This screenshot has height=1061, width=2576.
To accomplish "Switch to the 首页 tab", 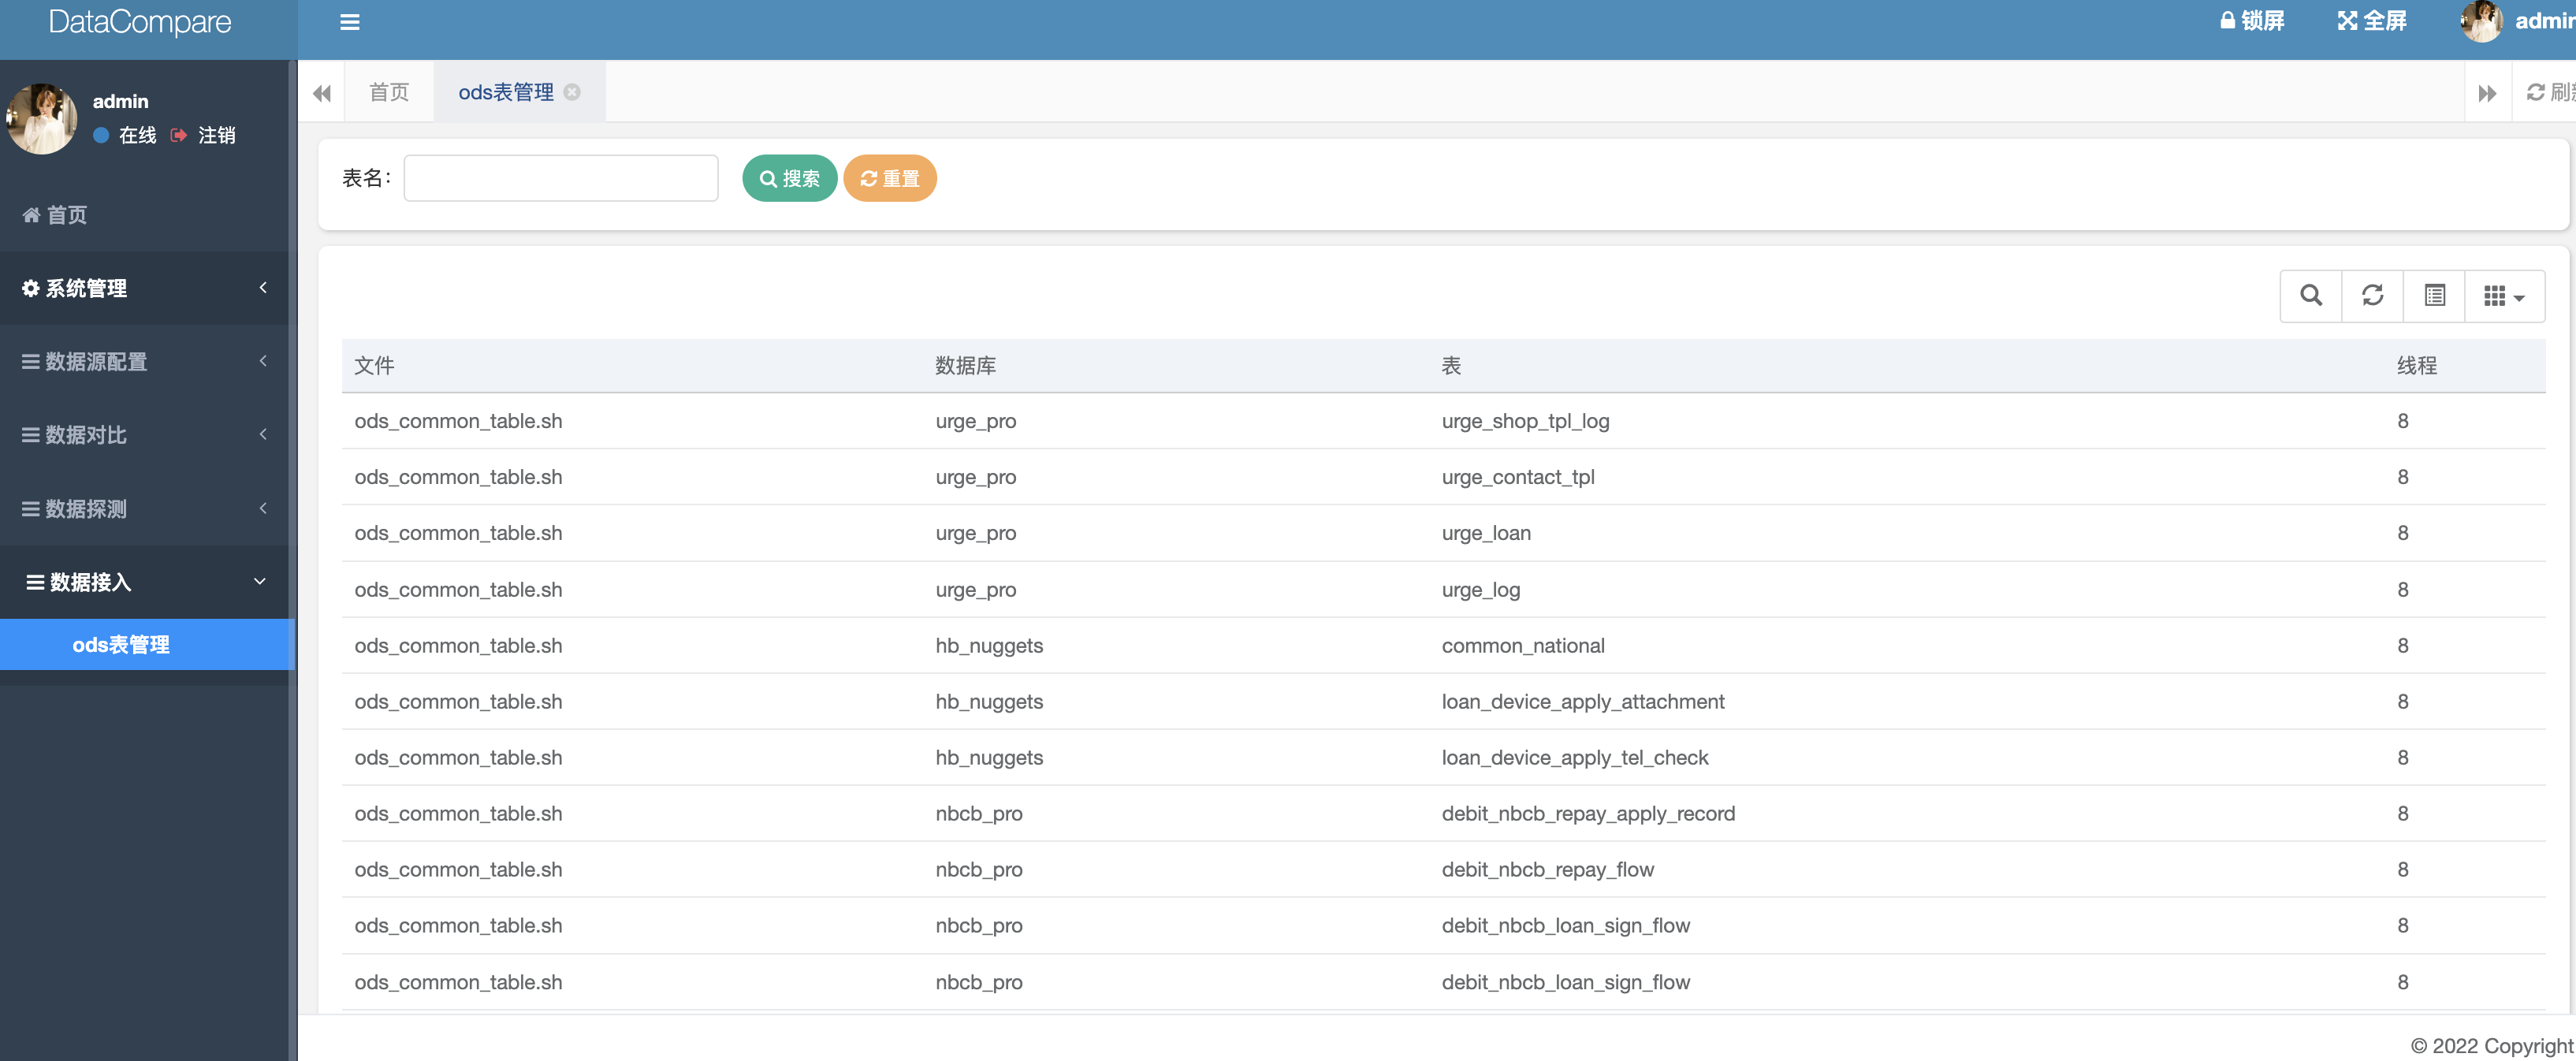I will (389, 92).
